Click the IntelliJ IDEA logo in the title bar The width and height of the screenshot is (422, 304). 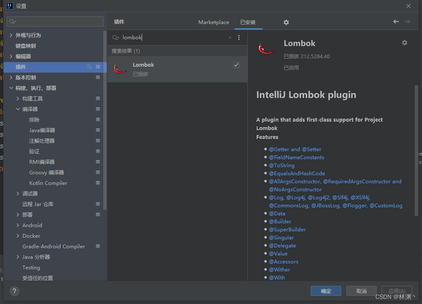9,6
